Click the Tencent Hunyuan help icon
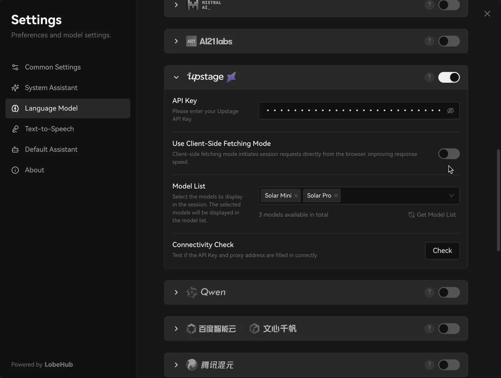The image size is (501, 378). 429,365
